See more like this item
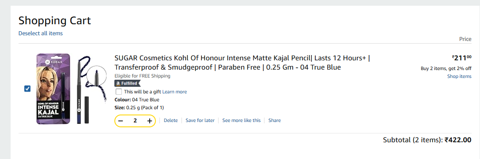This screenshot has width=480, height=159. pos(241,120)
